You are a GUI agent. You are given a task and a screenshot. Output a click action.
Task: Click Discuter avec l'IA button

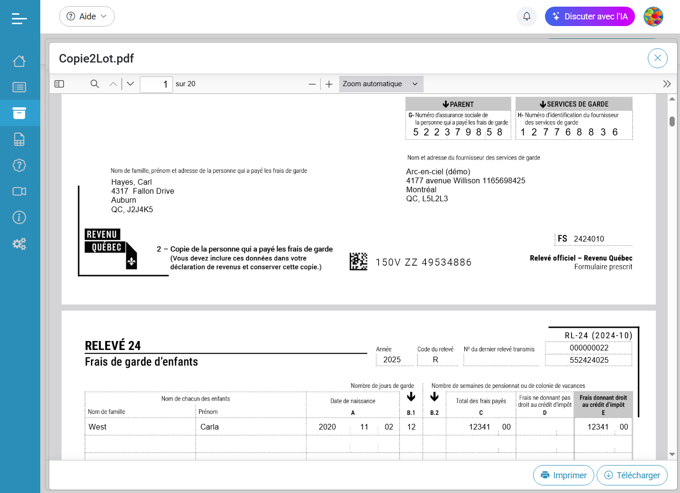click(x=589, y=17)
